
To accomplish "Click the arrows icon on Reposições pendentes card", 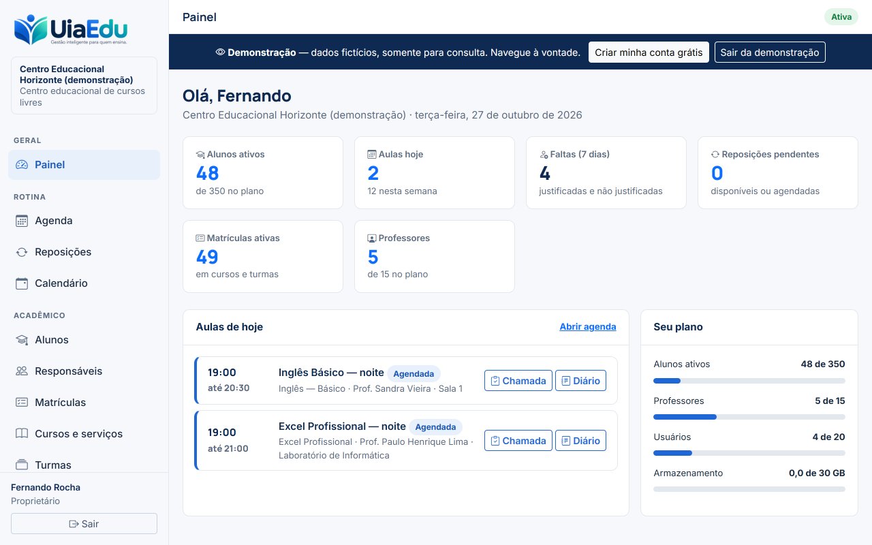I will pos(715,155).
